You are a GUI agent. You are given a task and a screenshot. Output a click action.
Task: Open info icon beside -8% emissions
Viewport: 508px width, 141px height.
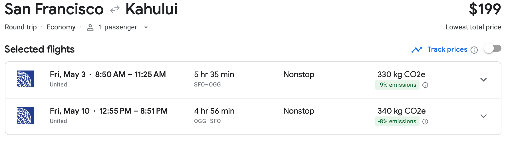click(x=425, y=122)
